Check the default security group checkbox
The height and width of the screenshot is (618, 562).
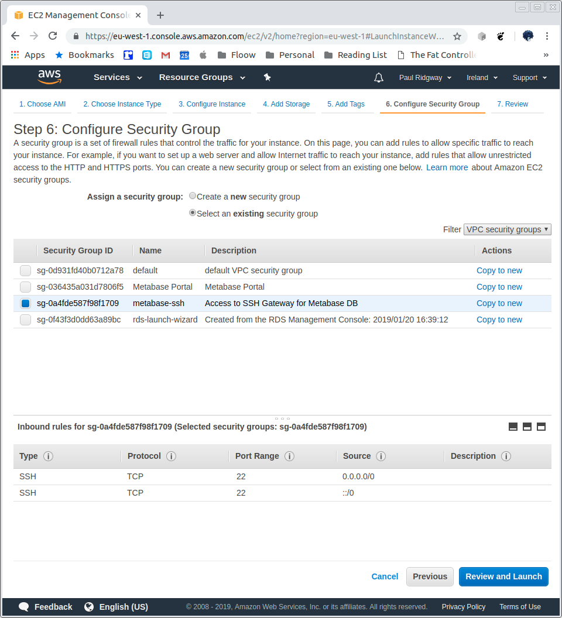click(25, 271)
